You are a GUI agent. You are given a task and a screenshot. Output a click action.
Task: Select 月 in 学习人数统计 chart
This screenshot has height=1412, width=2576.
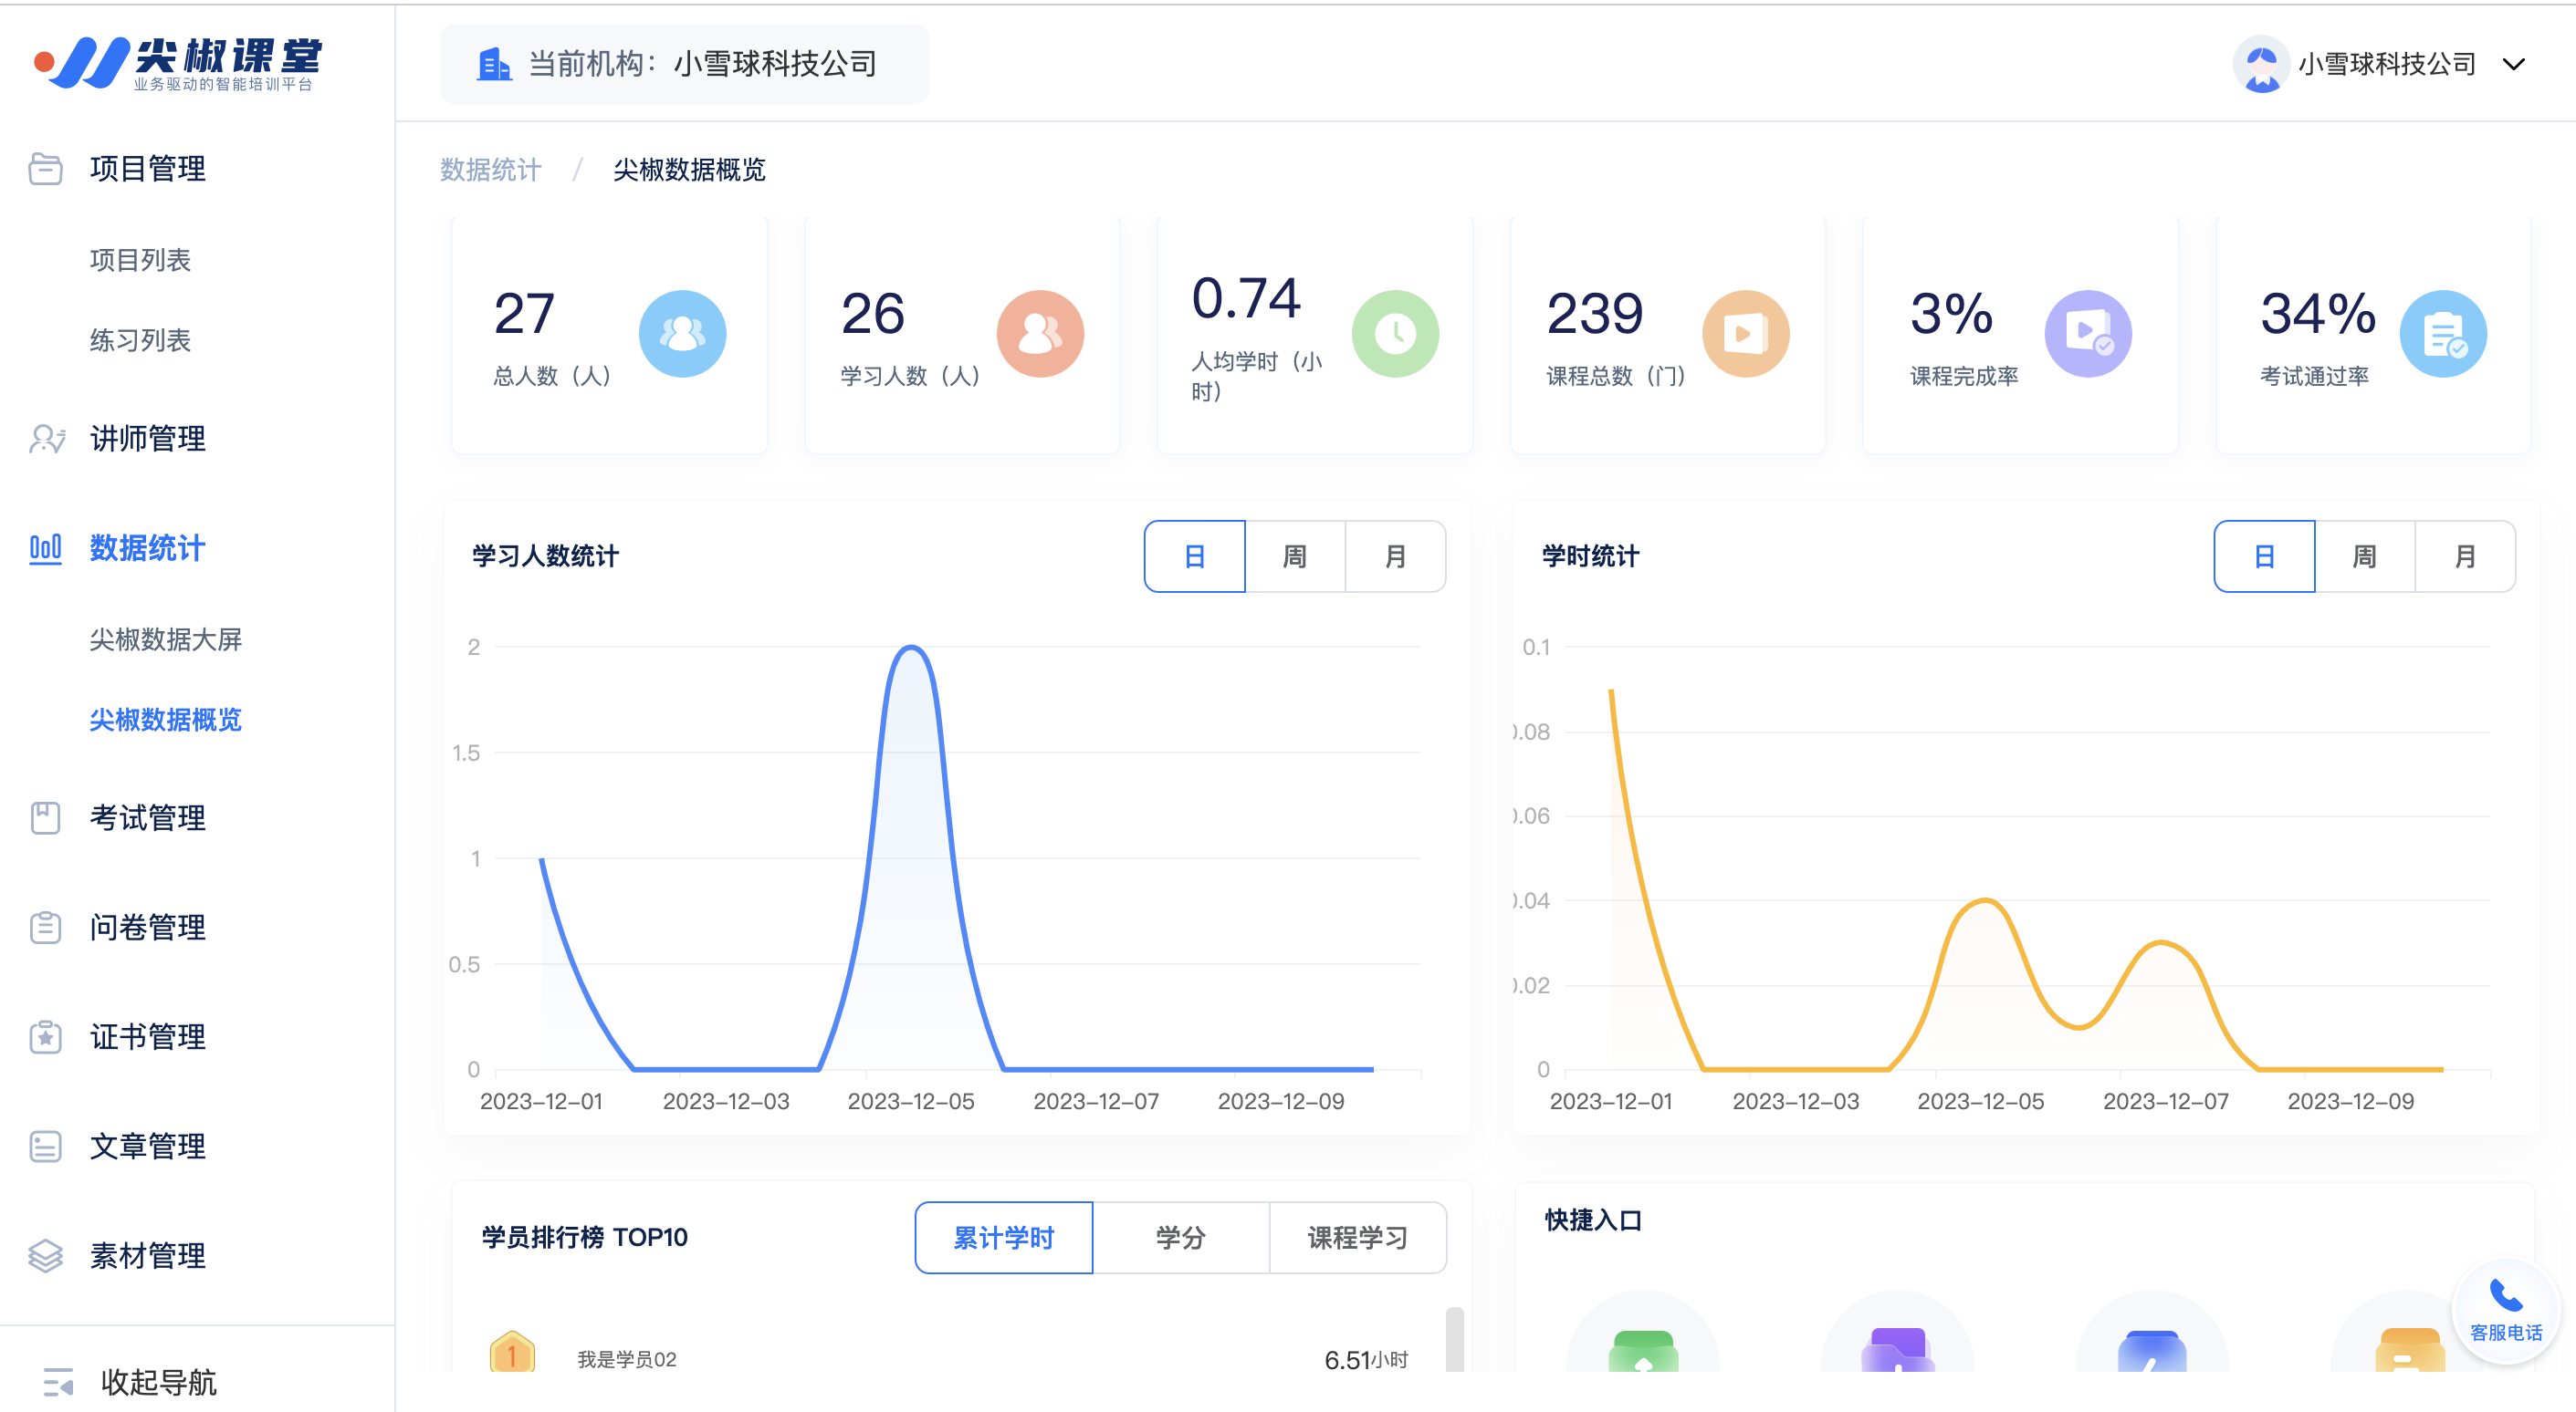(1396, 556)
